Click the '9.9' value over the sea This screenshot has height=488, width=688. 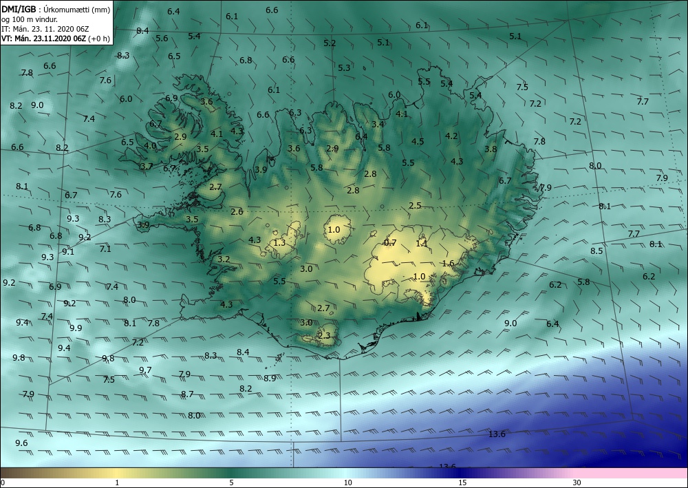click(76, 328)
